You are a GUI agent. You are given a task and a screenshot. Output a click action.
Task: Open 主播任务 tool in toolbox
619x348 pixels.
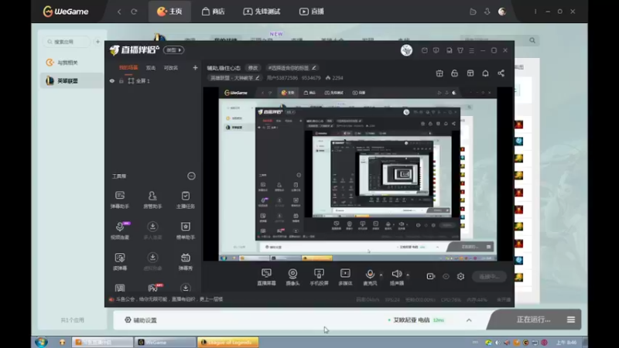[185, 200]
